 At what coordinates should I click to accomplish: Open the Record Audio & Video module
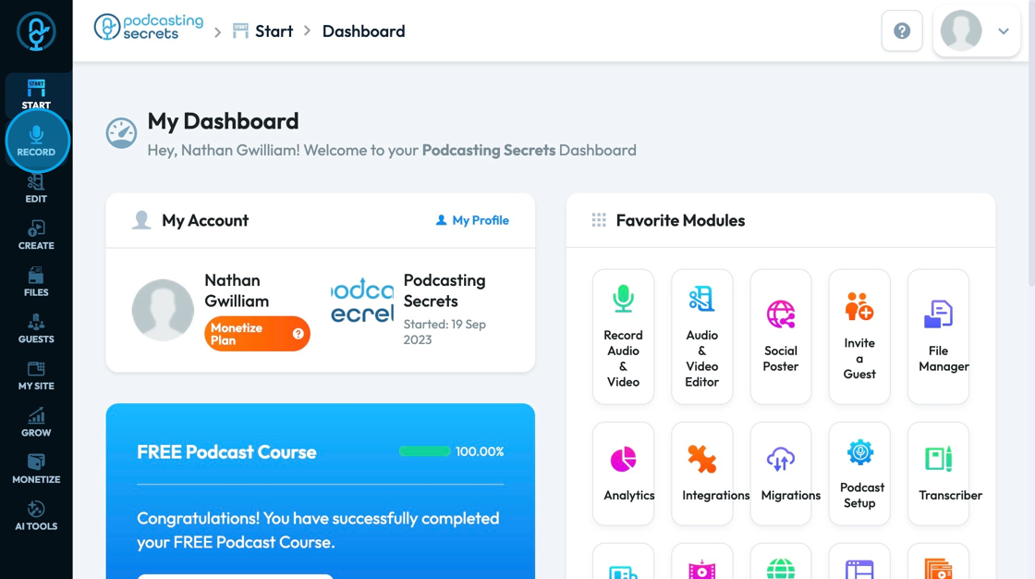tap(623, 337)
